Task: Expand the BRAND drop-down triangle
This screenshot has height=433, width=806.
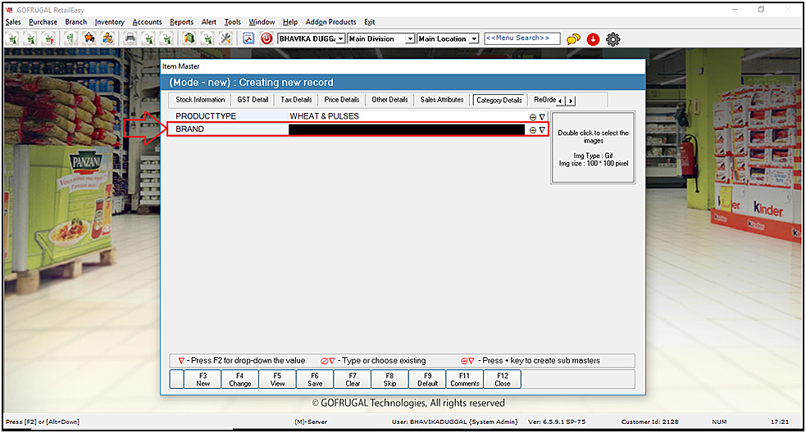Action: pyautogui.click(x=542, y=130)
